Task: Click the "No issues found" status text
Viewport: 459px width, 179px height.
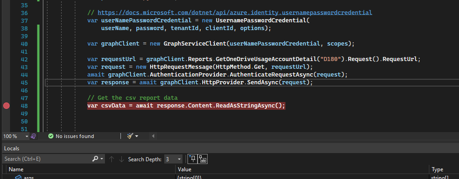Action: coord(75,136)
